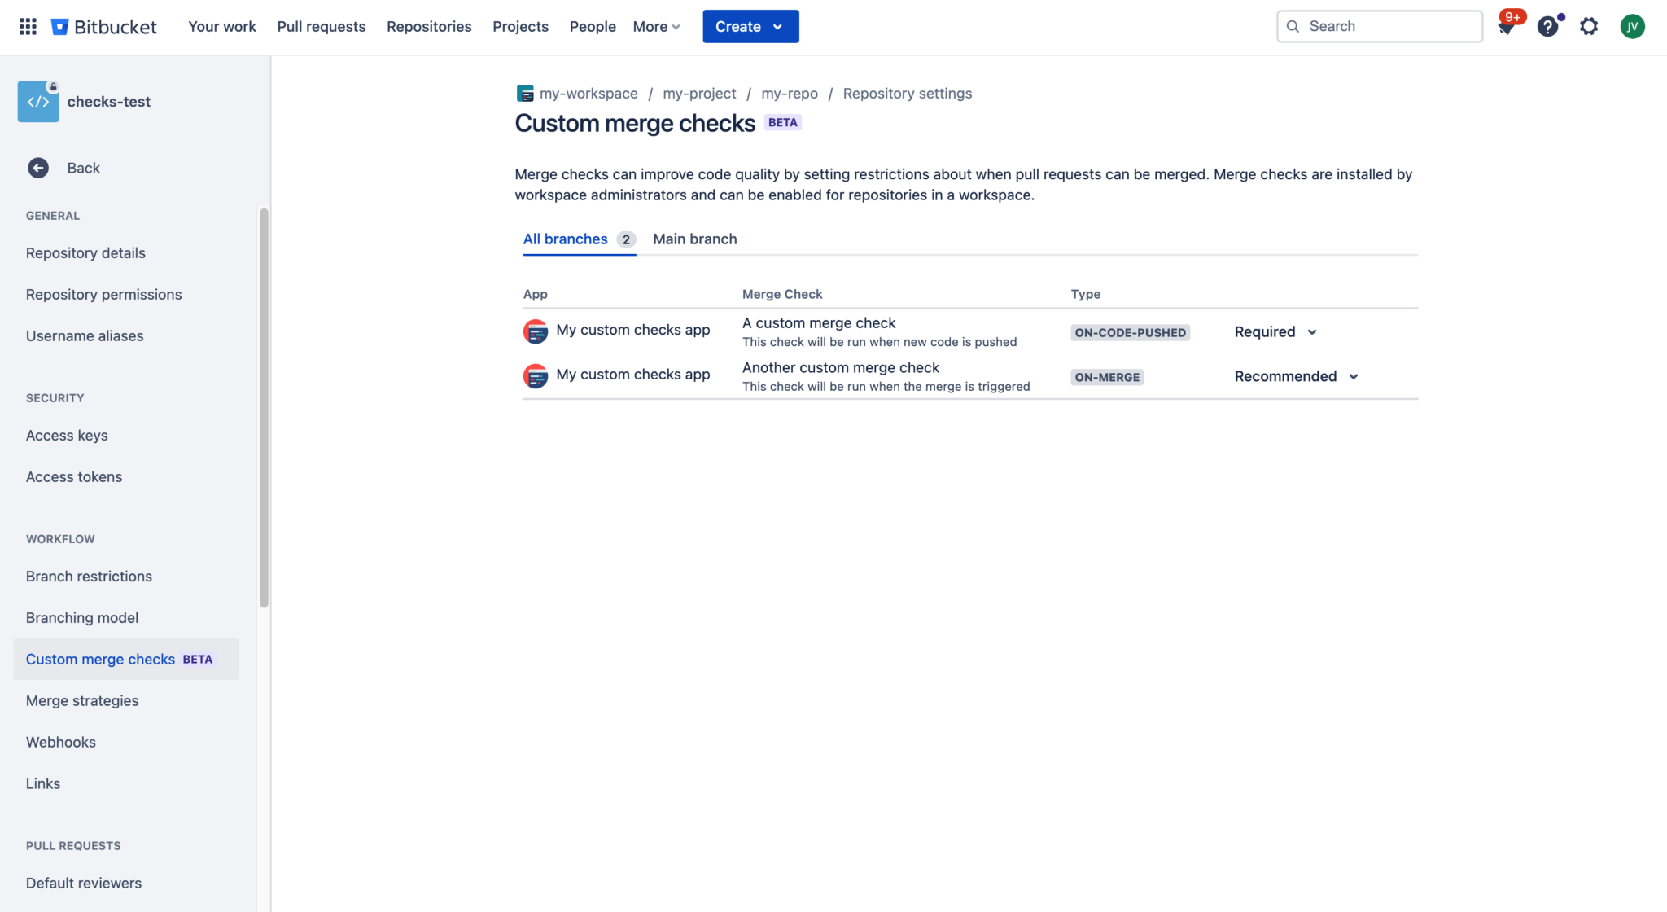The image size is (1667, 912).
Task: Open Access keys in sidebar
Action: [x=67, y=435]
